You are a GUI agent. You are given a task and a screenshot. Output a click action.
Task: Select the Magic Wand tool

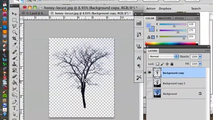tap(14, 32)
